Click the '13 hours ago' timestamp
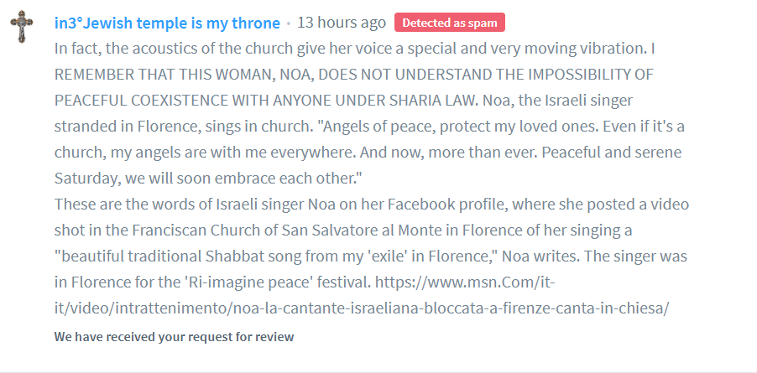The height and width of the screenshot is (373, 757). (x=342, y=23)
